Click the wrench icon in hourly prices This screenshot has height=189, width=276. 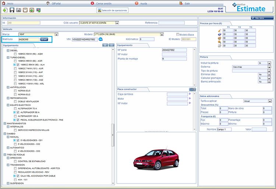point(219,46)
